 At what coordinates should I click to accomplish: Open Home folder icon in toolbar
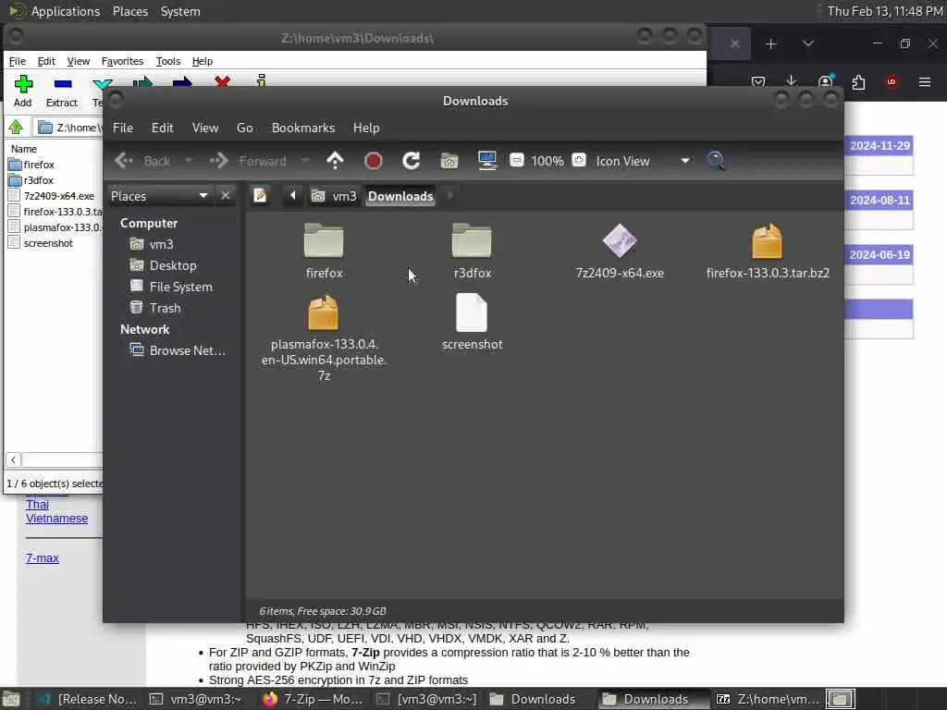click(x=449, y=161)
